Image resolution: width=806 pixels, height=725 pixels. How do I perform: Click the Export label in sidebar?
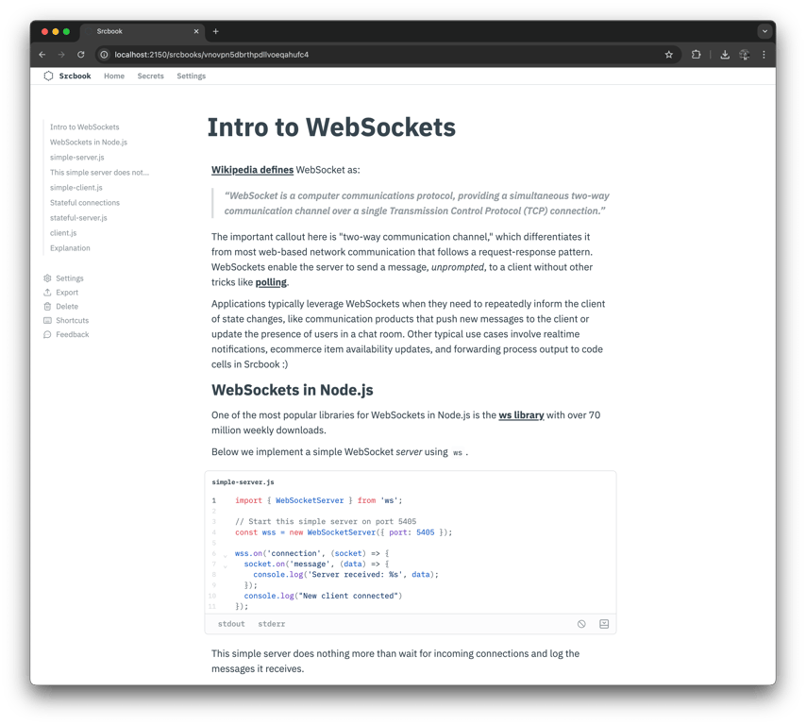point(67,292)
